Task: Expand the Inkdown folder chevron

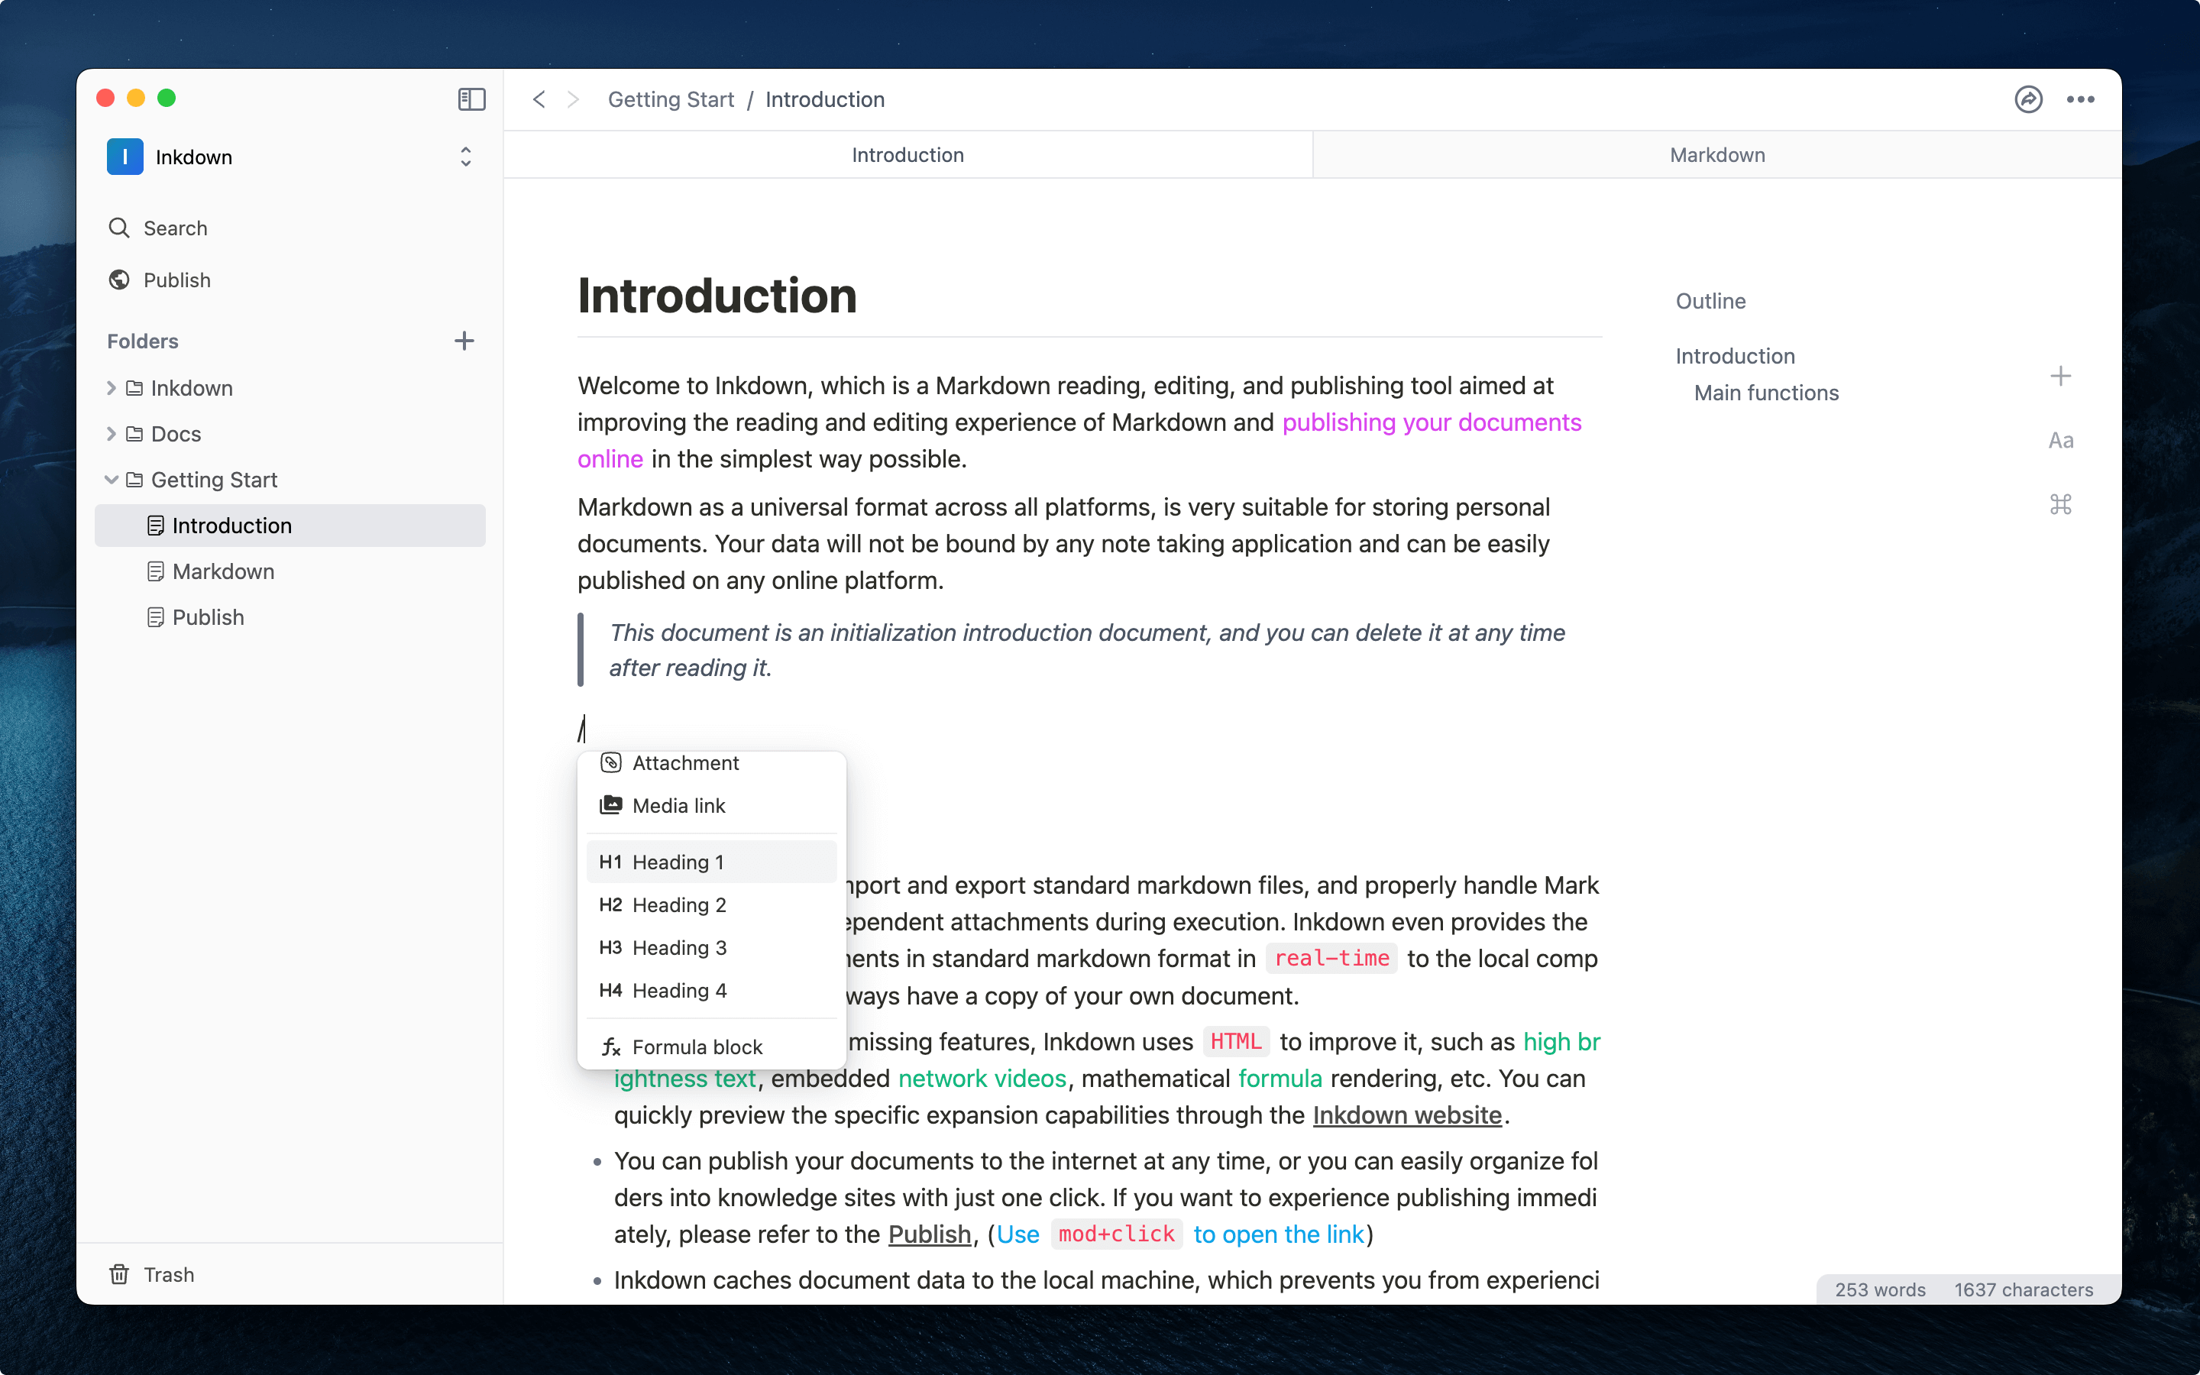Action: [x=111, y=388]
